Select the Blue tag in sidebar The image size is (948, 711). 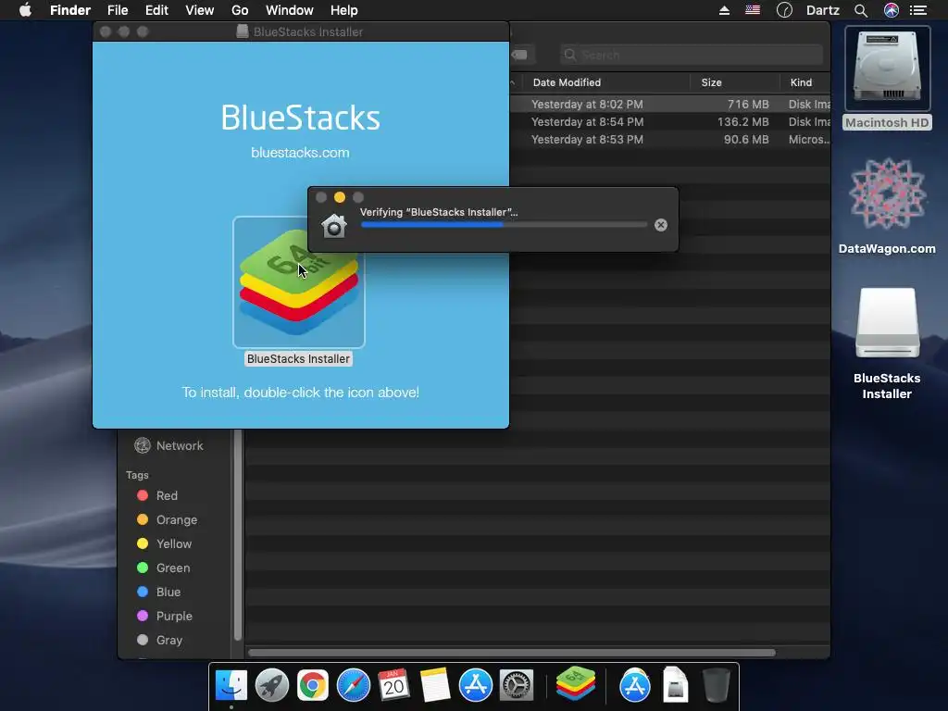[158, 592]
